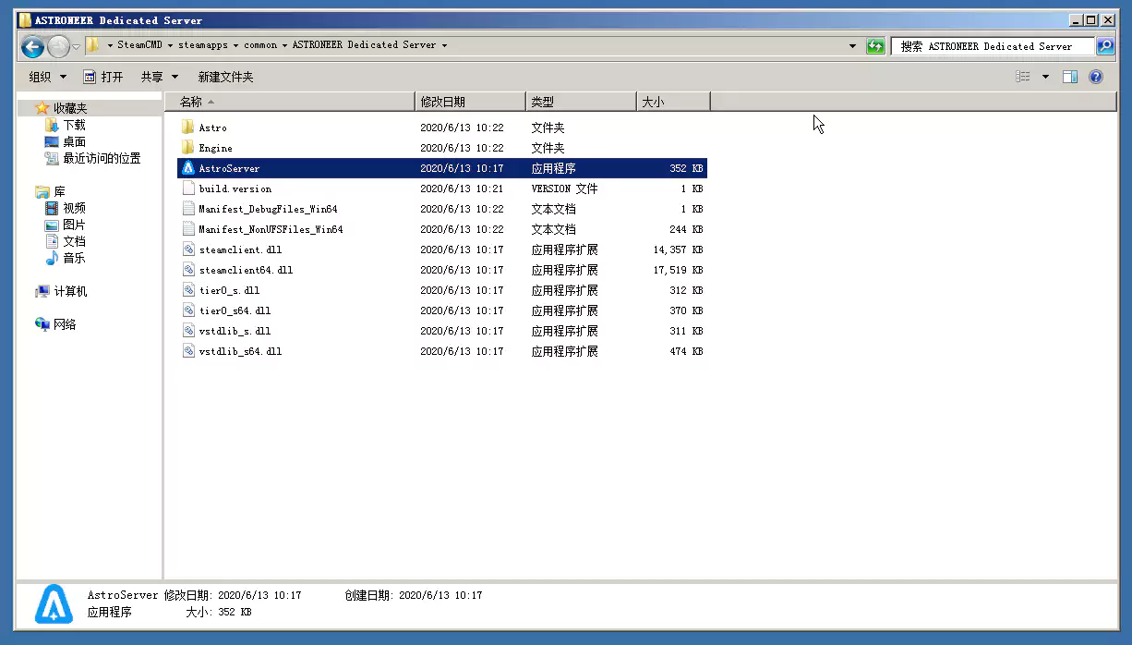Select 网络 in navigation pane
The image size is (1132, 645).
pyautogui.click(x=65, y=324)
